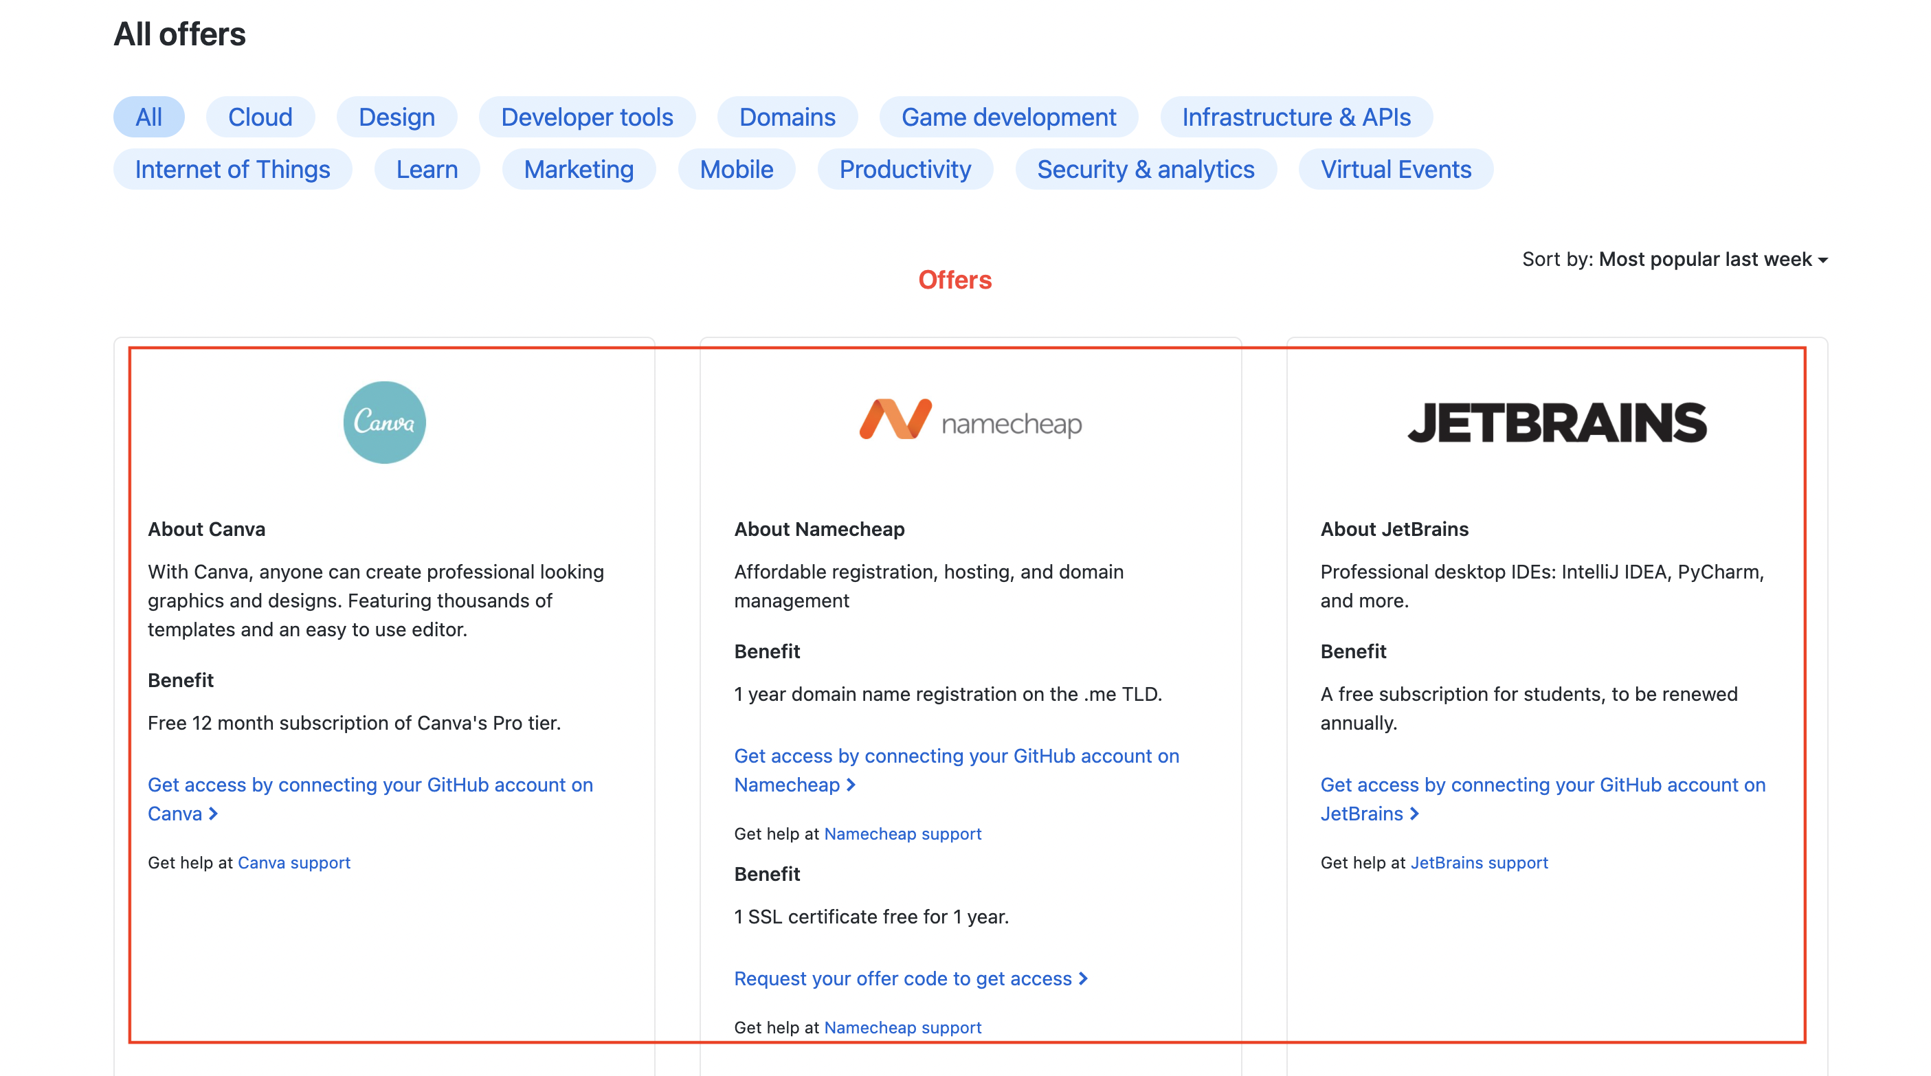Show Internet of Things offers
This screenshot has height=1076, width=1931.
232,169
